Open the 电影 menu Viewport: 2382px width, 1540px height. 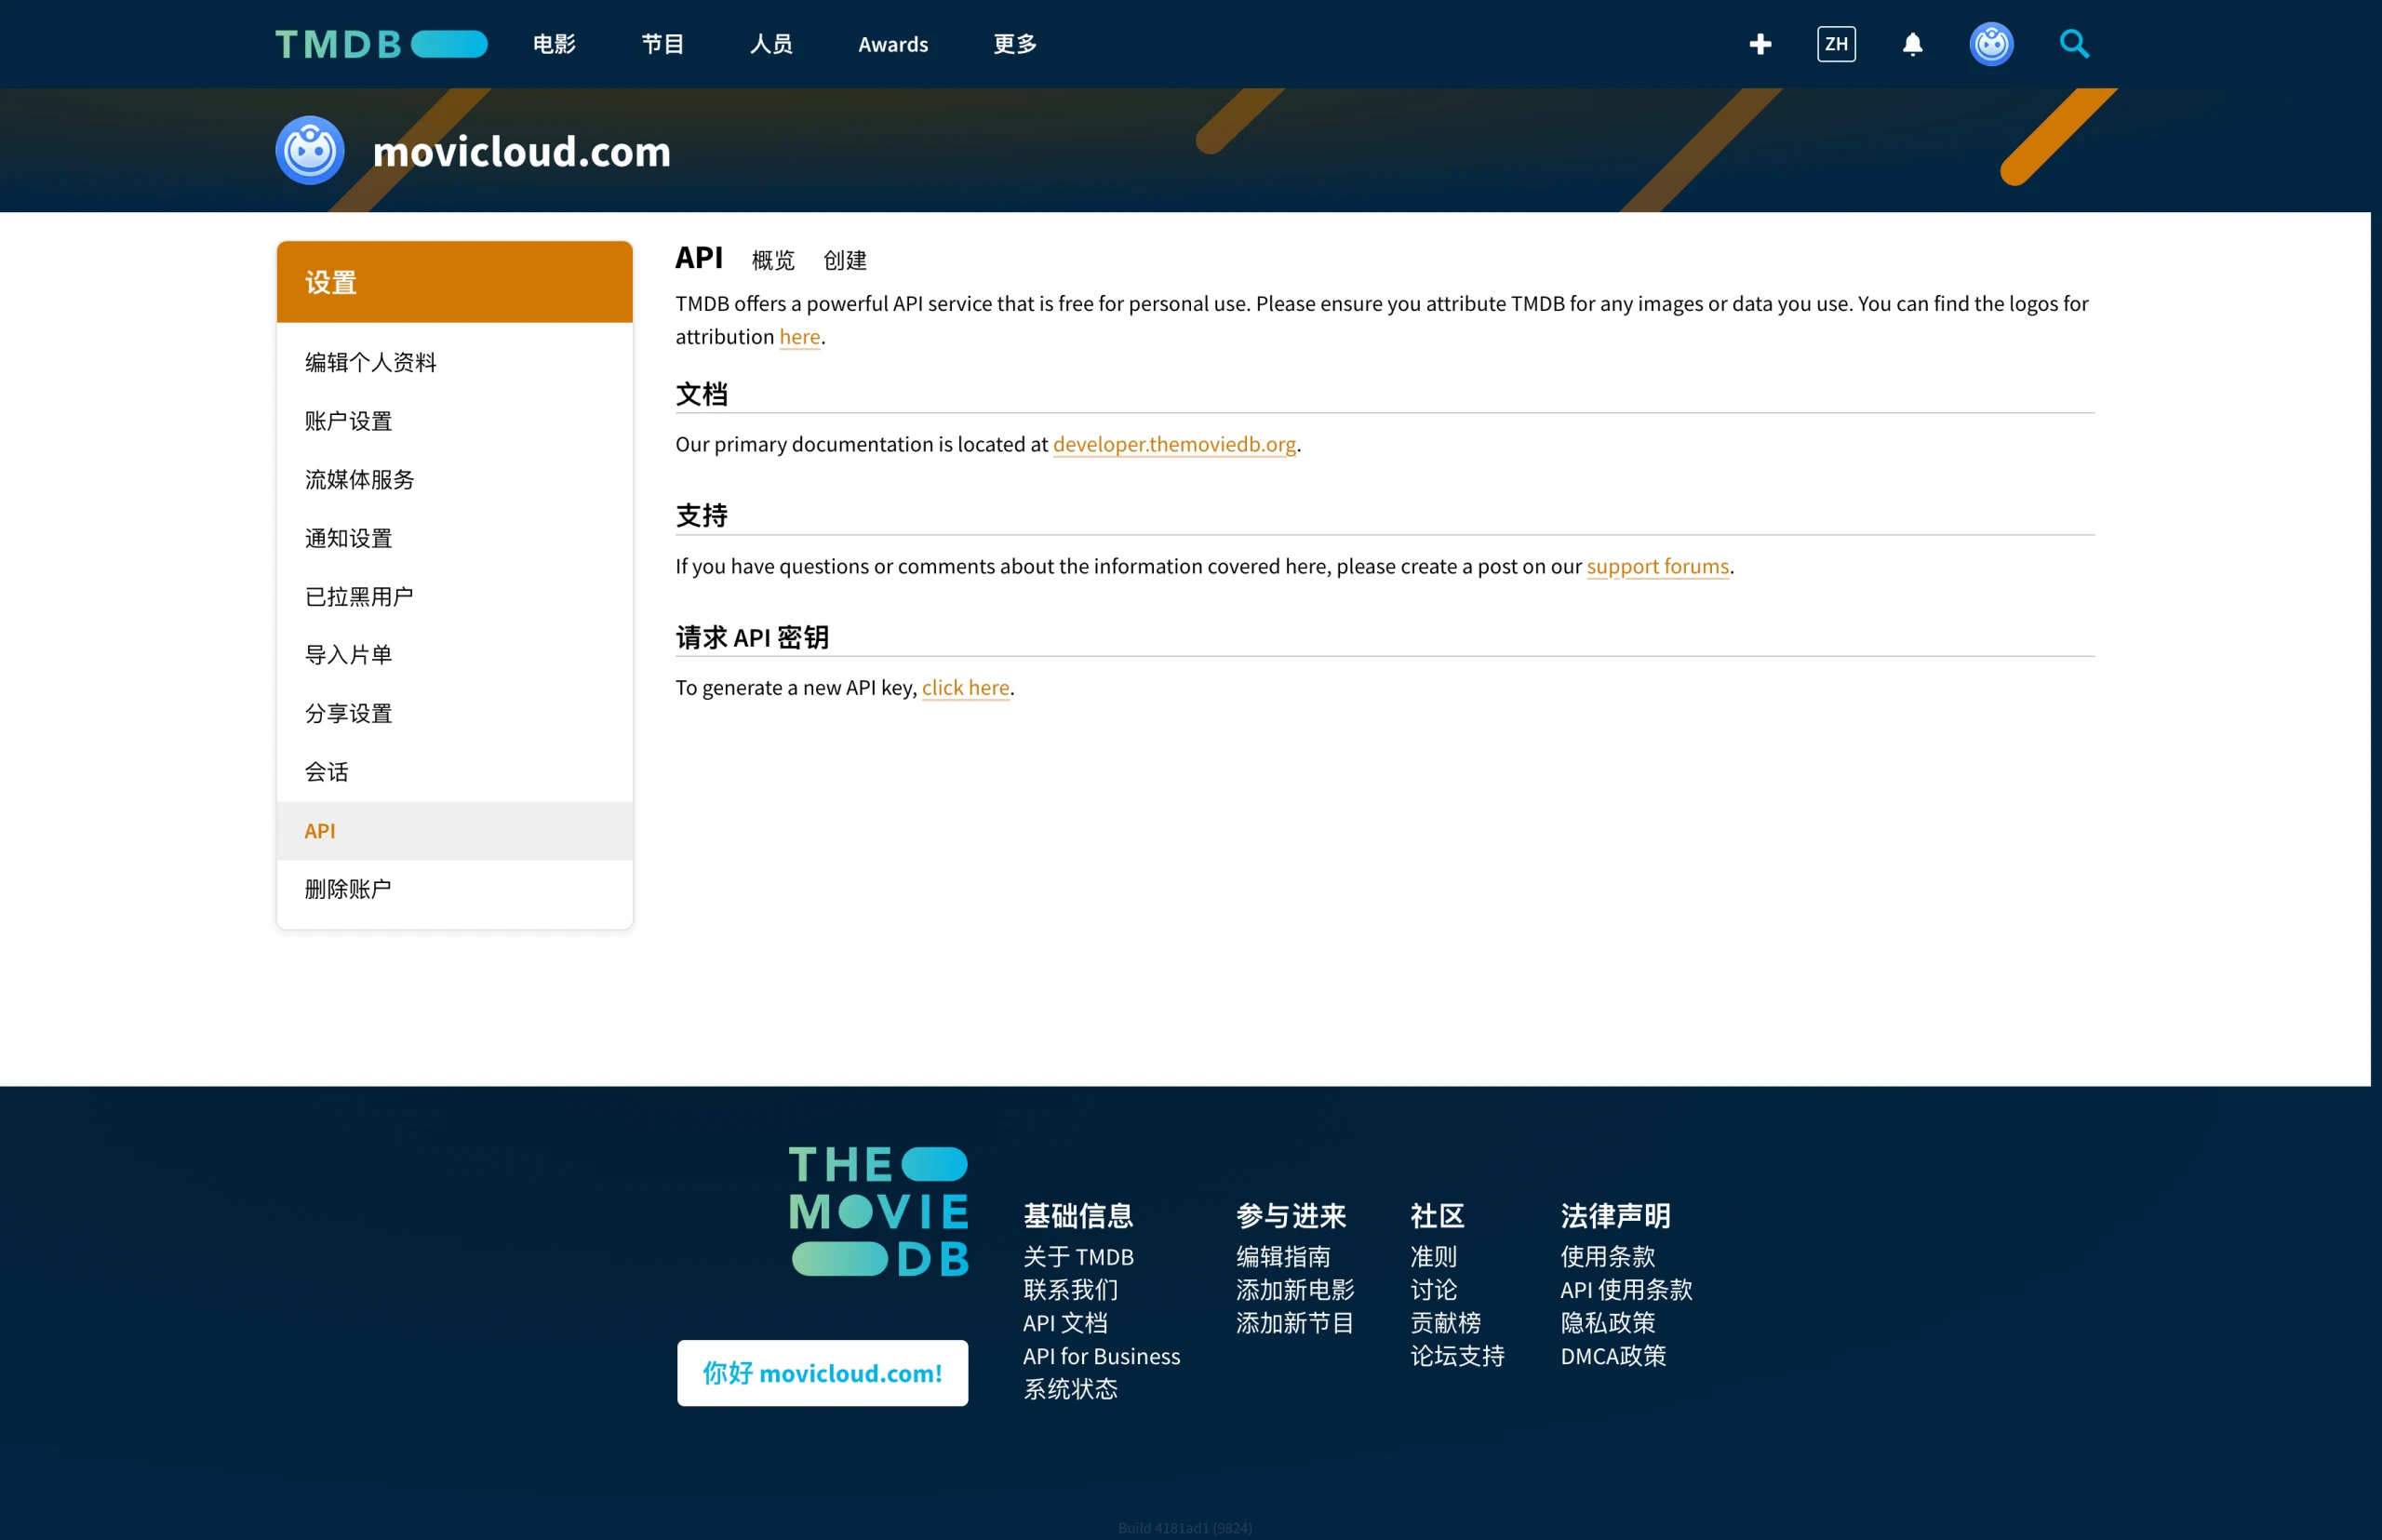pyautogui.click(x=554, y=44)
